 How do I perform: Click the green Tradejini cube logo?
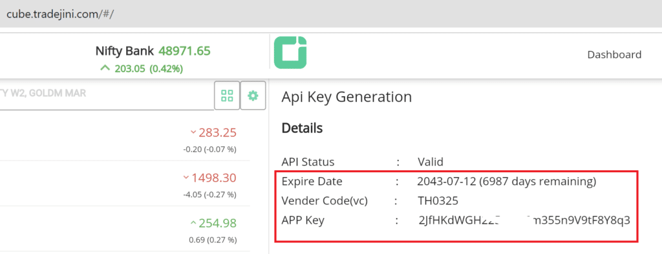pyautogui.click(x=290, y=53)
